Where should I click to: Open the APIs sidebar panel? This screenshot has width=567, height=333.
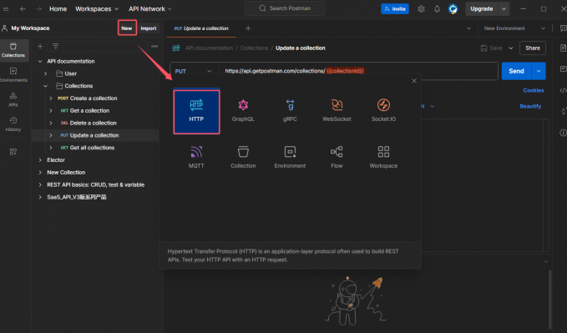pos(13,99)
